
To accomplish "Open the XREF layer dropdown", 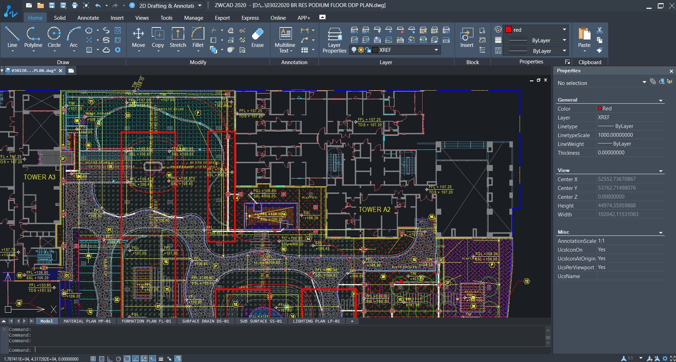I will pos(436,50).
